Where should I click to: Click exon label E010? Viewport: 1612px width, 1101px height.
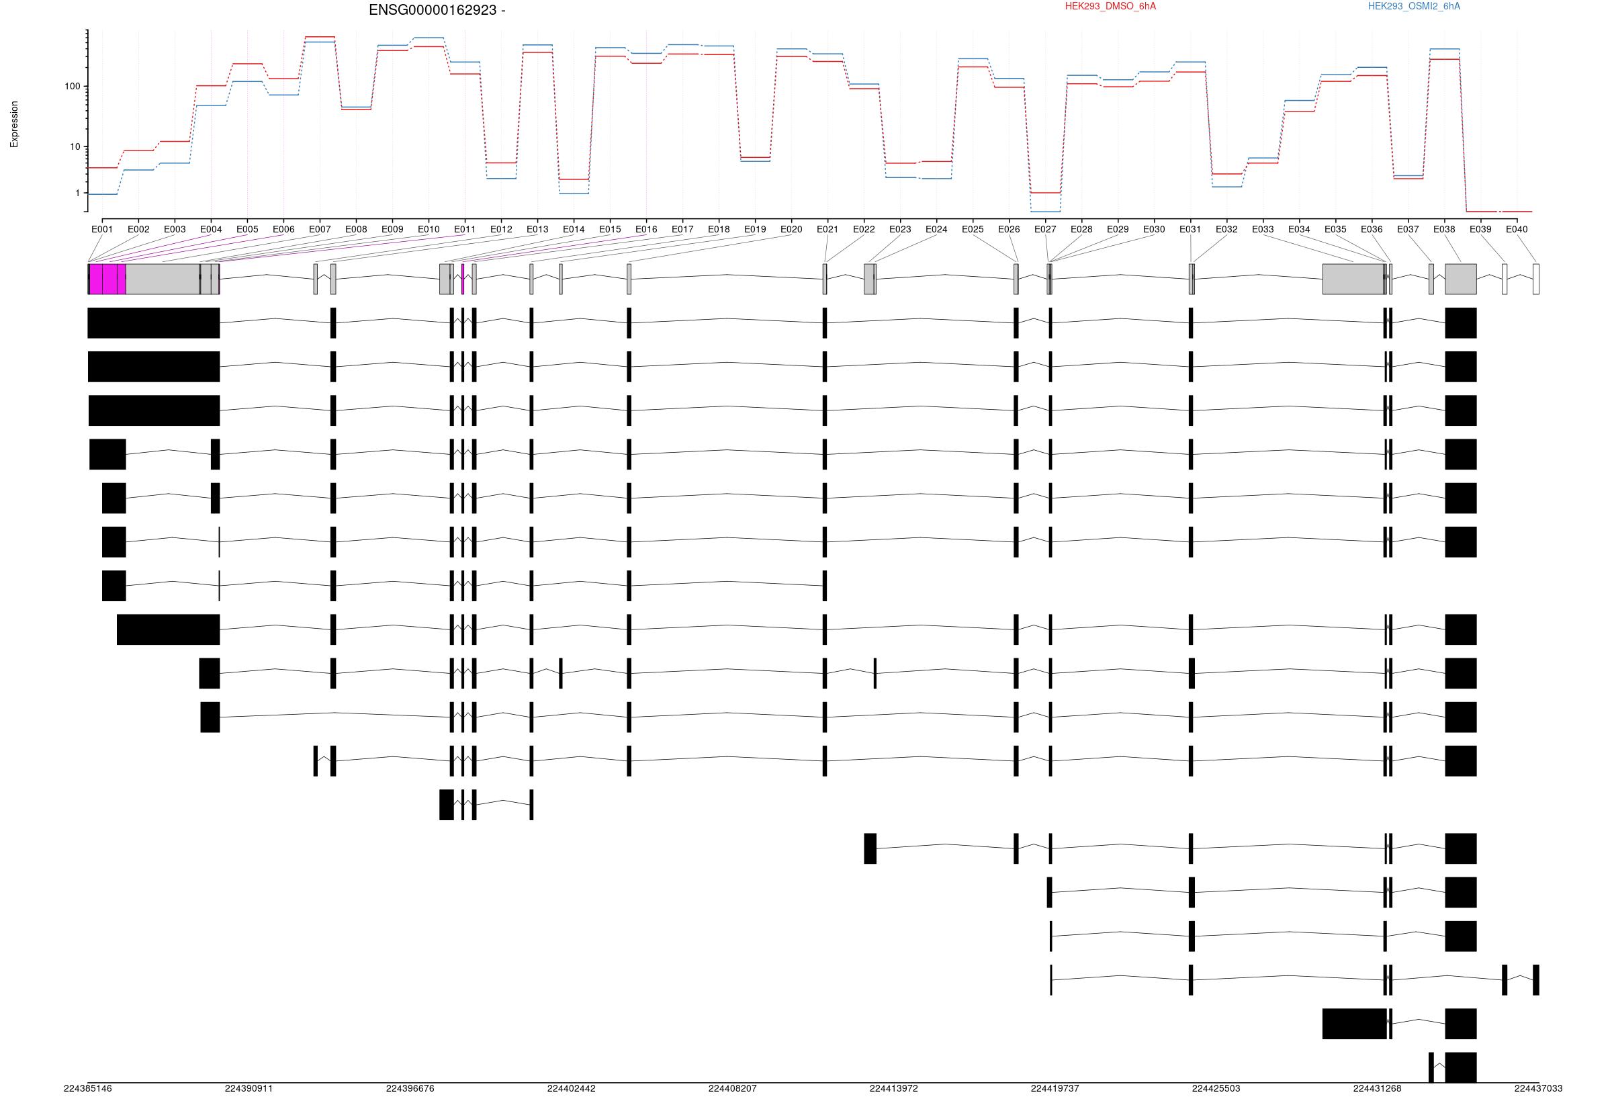click(429, 229)
